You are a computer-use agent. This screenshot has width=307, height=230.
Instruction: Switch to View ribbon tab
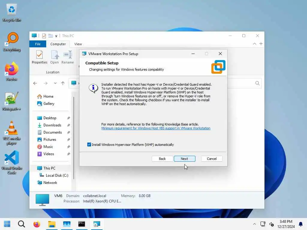coord(78,44)
